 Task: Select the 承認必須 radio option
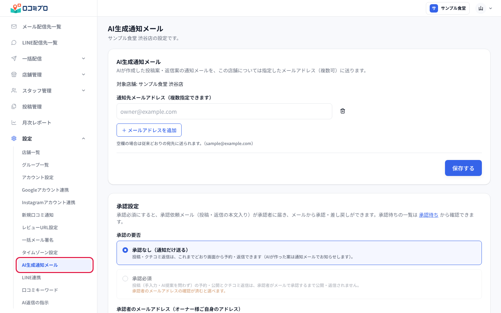[125, 279]
